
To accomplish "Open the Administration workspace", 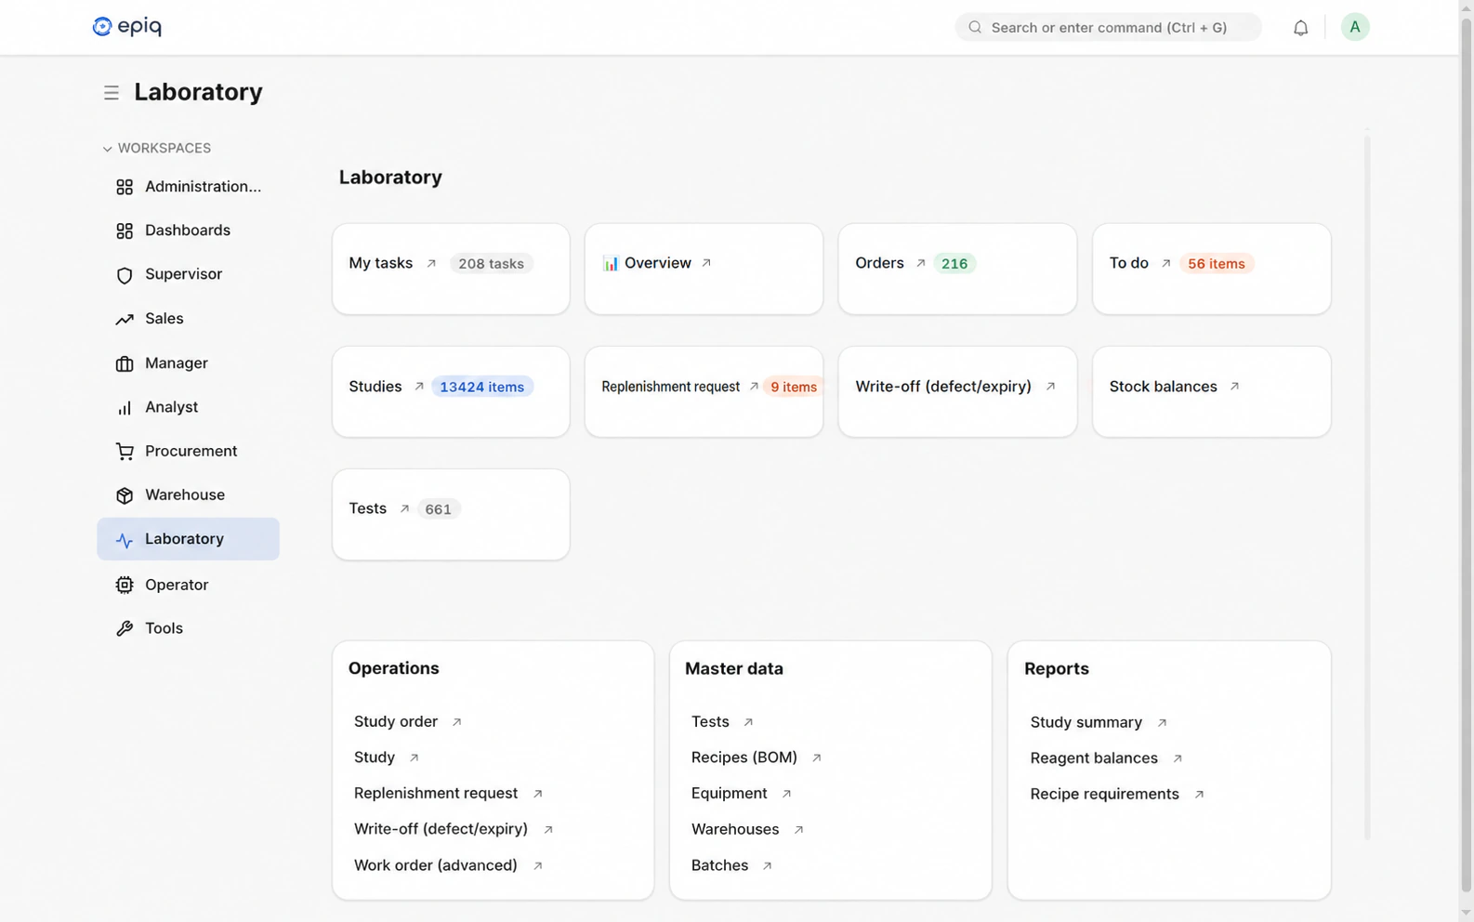I will [x=189, y=187].
